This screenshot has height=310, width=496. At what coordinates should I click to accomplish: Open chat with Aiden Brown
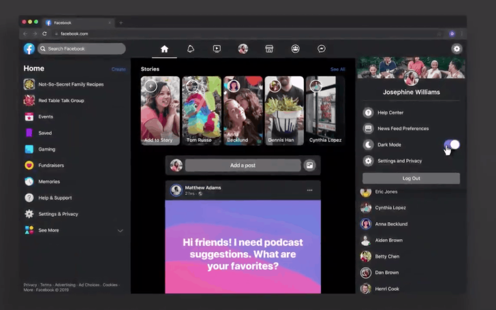(389, 240)
